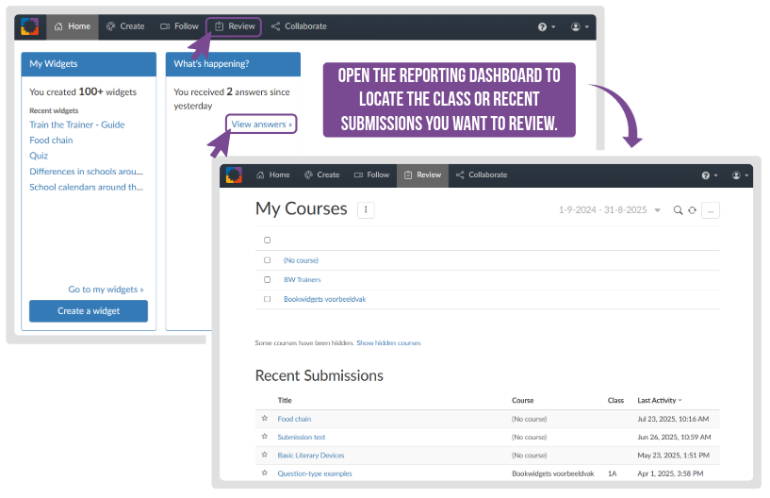This screenshot has height=498, width=770.
Task: Open (No course) course link
Action: coord(301,260)
